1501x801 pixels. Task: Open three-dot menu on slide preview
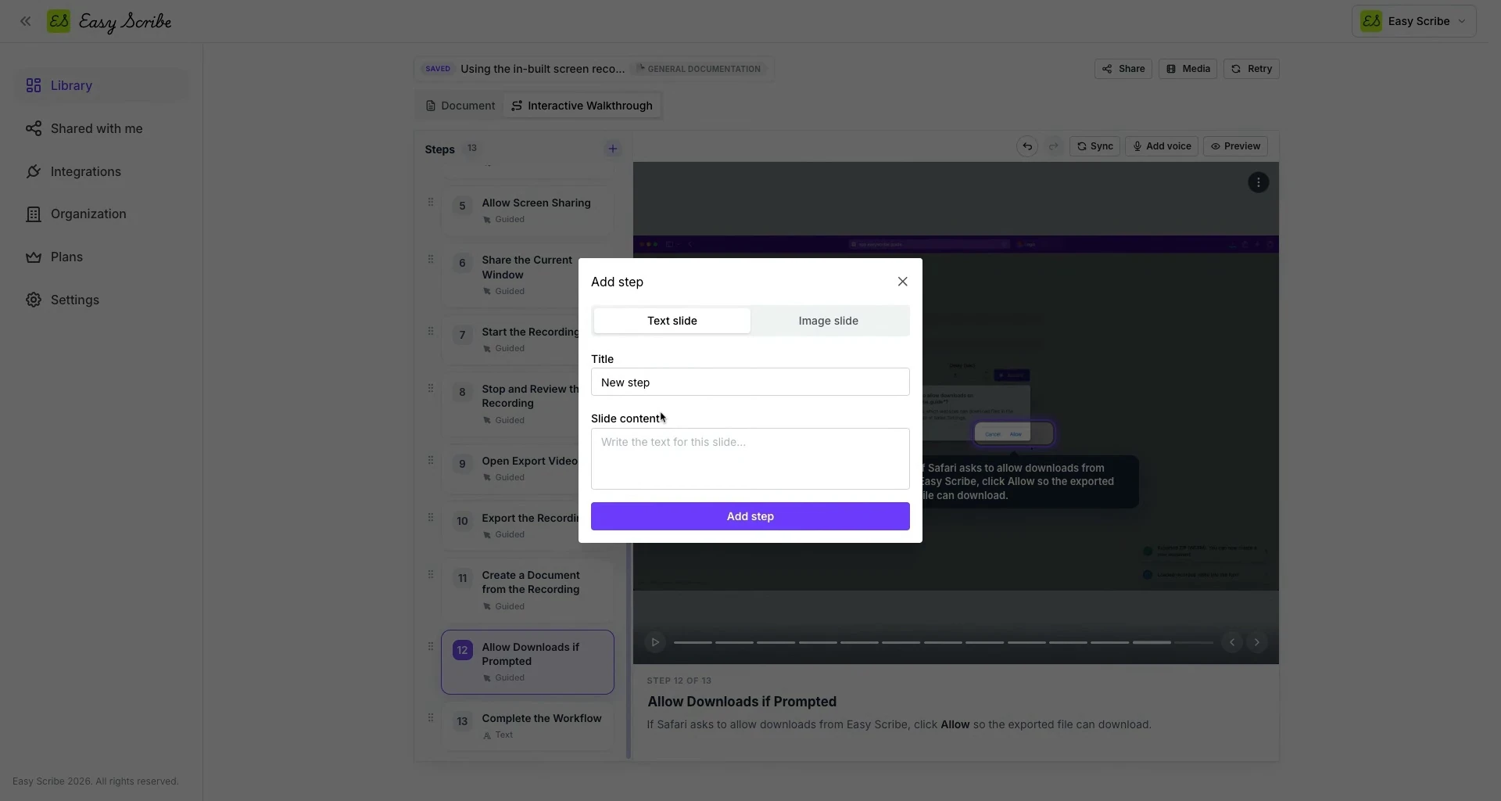[1258, 182]
